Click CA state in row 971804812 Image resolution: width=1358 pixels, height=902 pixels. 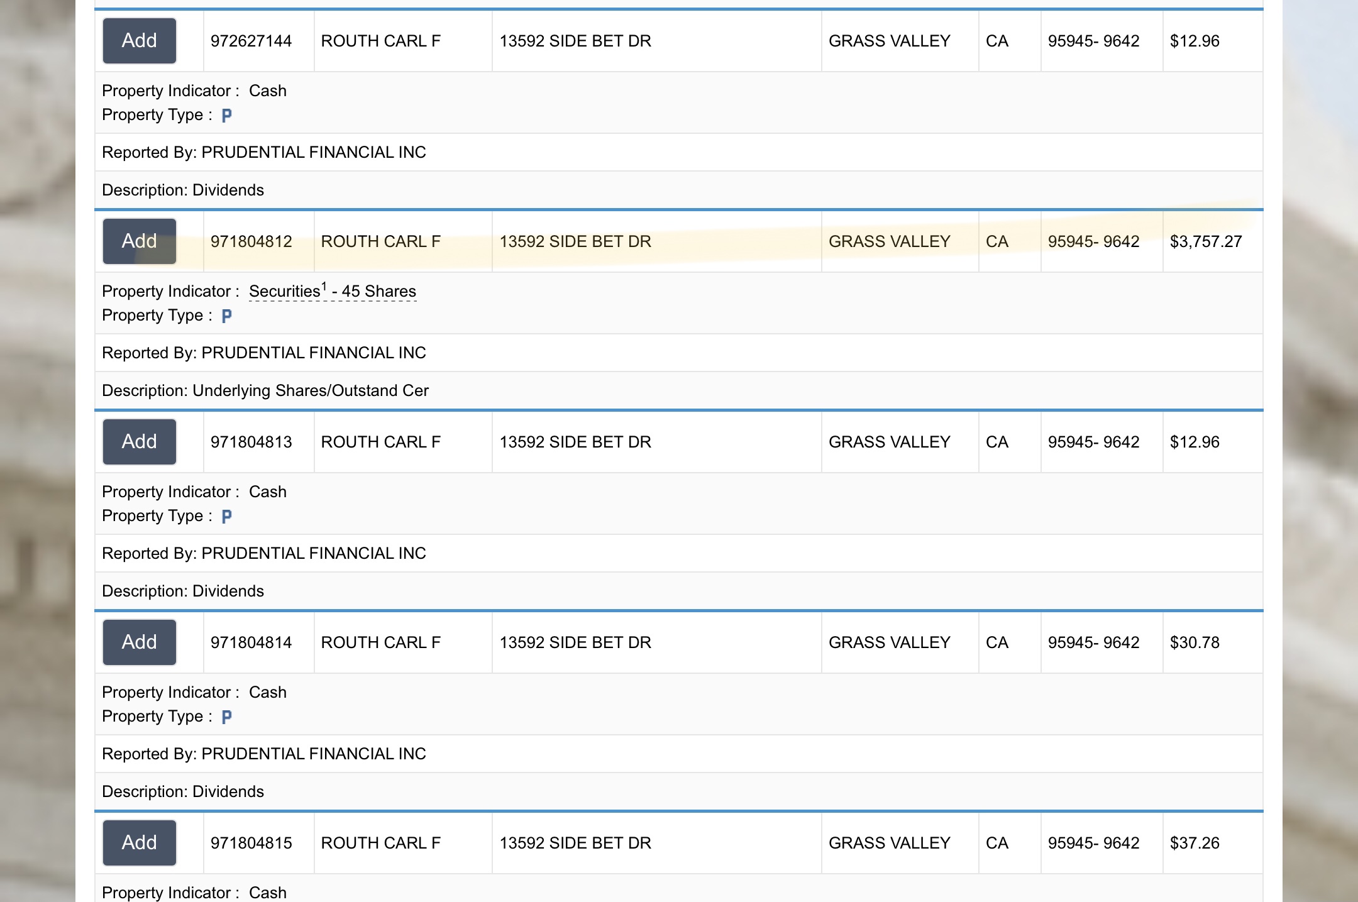pos(997,241)
